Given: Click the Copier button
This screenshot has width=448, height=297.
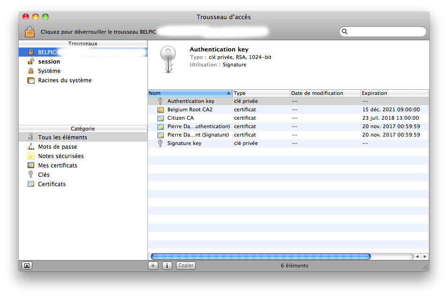Looking at the screenshot, I should [x=186, y=266].
